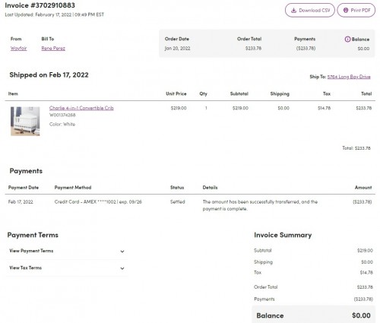The height and width of the screenshot is (323, 380).
Task: Expand View Tax Terms chevron
Action: (122, 268)
